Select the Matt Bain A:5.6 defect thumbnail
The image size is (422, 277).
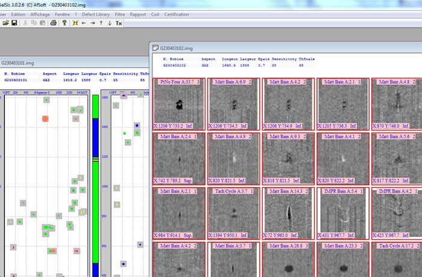(397, 158)
